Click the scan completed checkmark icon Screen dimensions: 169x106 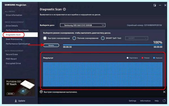tap(41, 92)
